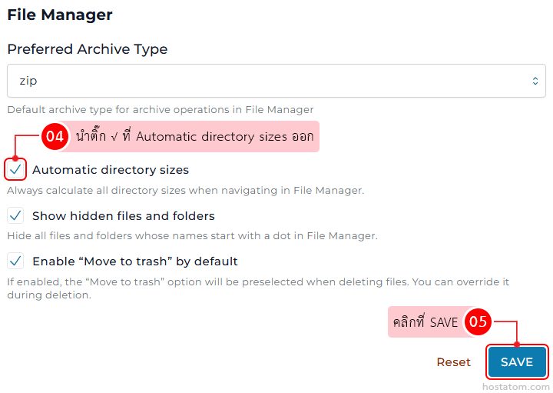Click the Preferred Archive Type label
553x393 pixels.
click(x=88, y=49)
